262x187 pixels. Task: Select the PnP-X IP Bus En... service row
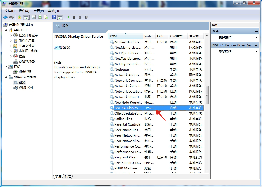156,163
